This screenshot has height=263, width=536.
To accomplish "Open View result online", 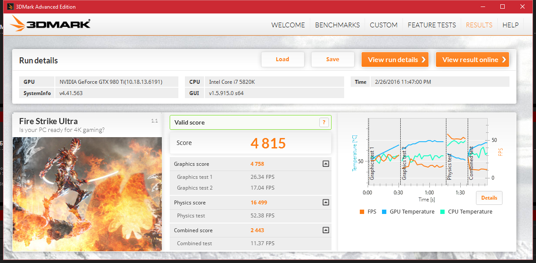I will pyautogui.click(x=472, y=59).
